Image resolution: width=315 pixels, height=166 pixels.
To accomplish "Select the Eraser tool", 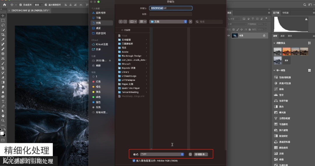I will pyautogui.click(x=3, y=78).
